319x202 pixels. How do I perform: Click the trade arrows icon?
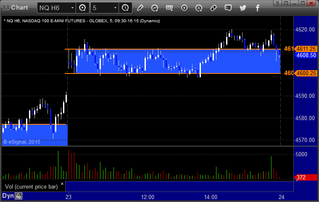[x=214, y=8]
